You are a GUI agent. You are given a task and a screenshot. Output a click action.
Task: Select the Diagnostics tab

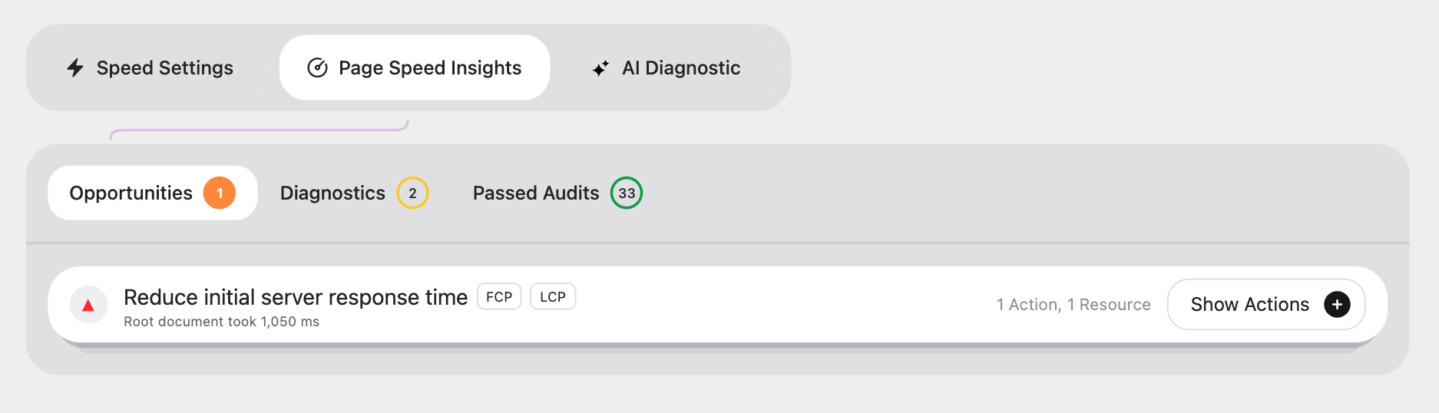pos(354,193)
